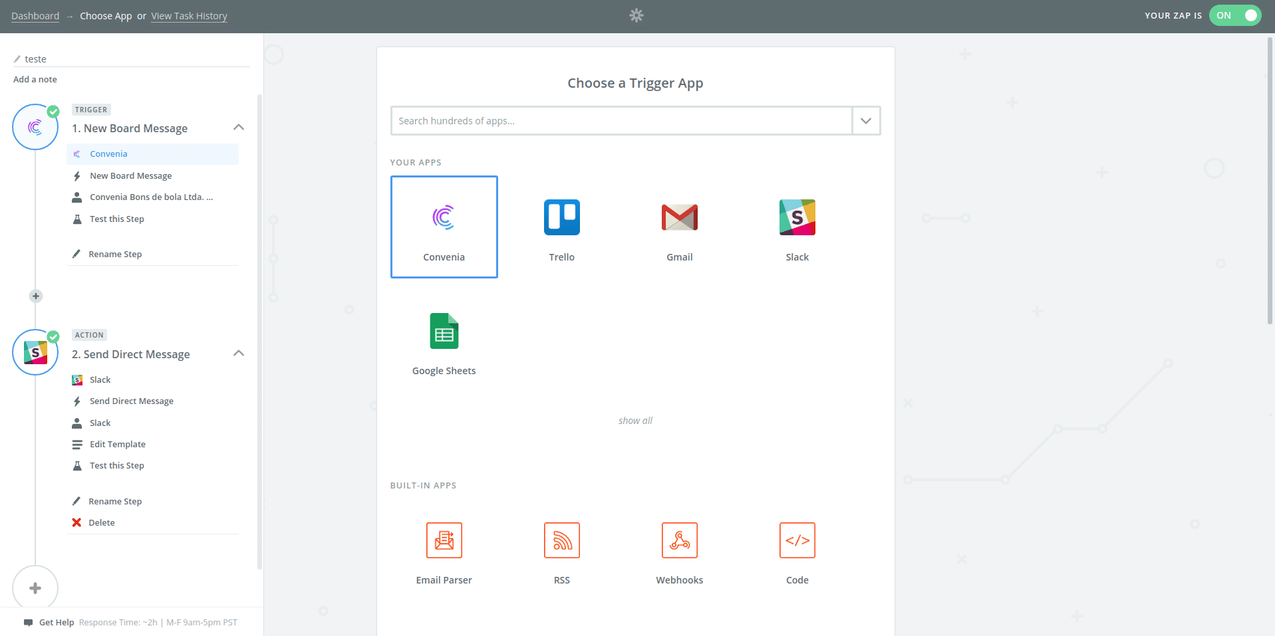Click the search hundreds of apps field
Image resolution: width=1275 pixels, height=636 pixels.
(621, 121)
